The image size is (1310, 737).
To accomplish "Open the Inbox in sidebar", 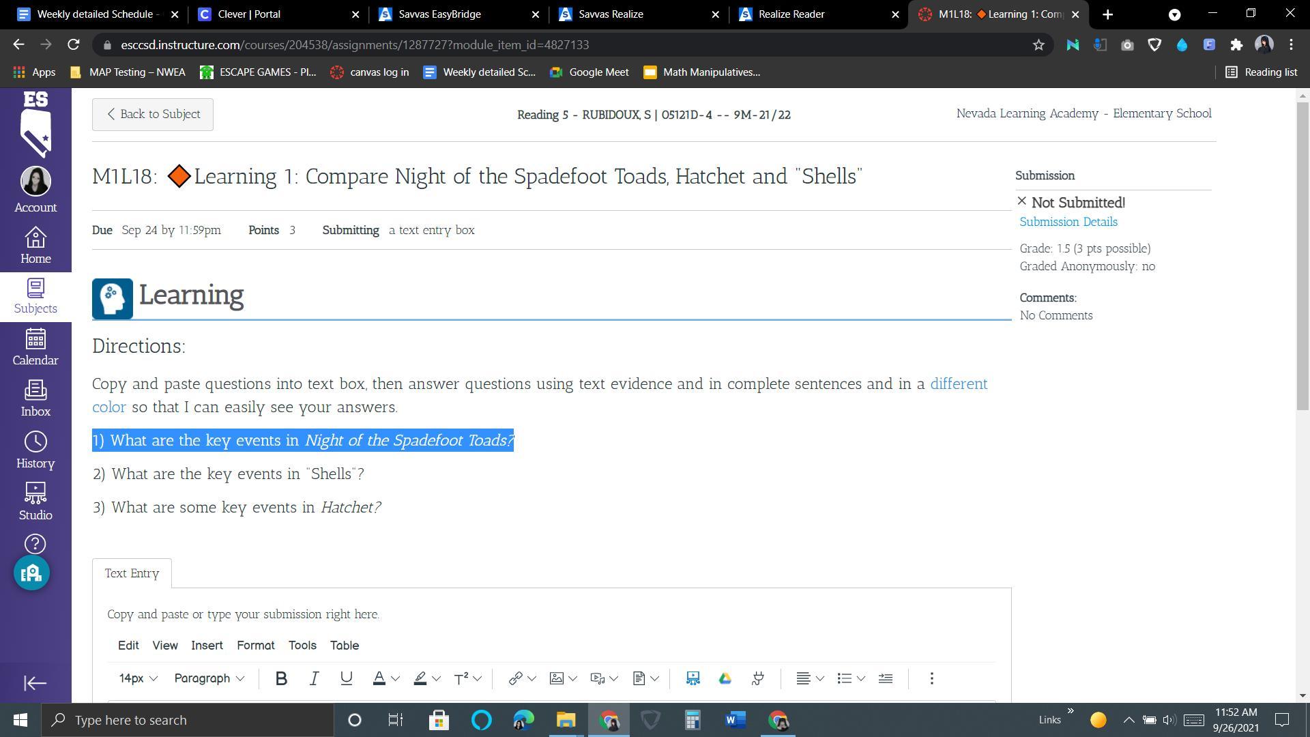I will tap(35, 399).
